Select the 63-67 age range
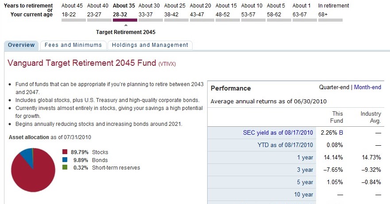This screenshot has height=204, width=390. 305,11
